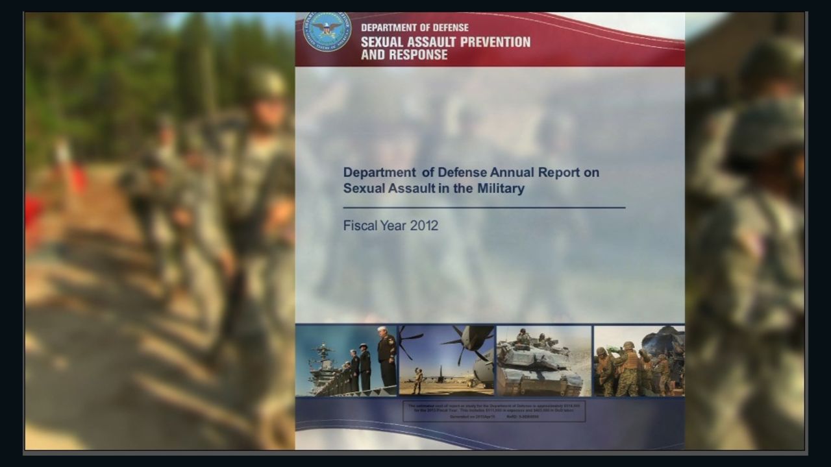Click 'SEXUAL ASSAULT PREVENTION AND RESPONSE' heading

coord(445,49)
